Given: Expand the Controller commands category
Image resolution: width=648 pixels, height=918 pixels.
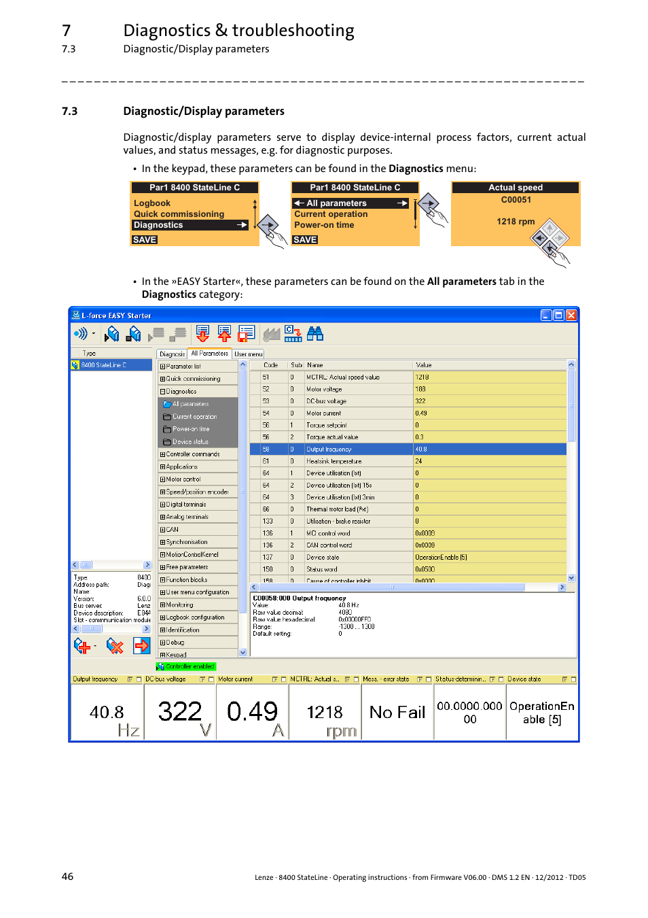Looking at the screenshot, I should 162,454.
